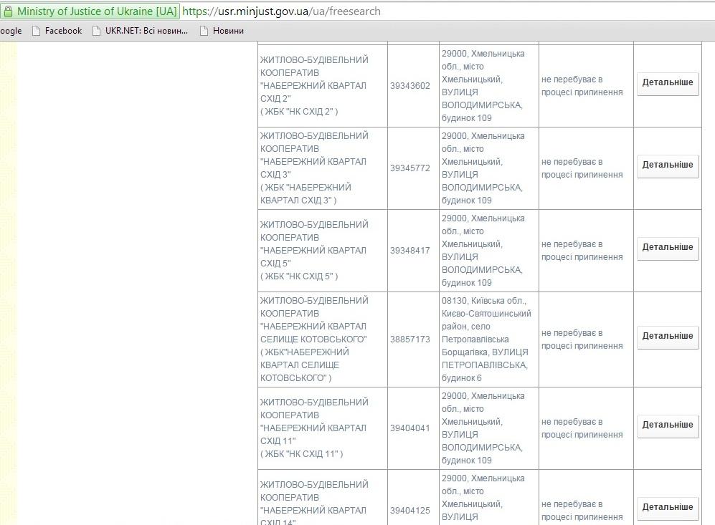This screenshot has height=525, width=715.
Task: Click the Ministry of Justice of Ukraine certificate badge
Action: (x=90, y=11)
